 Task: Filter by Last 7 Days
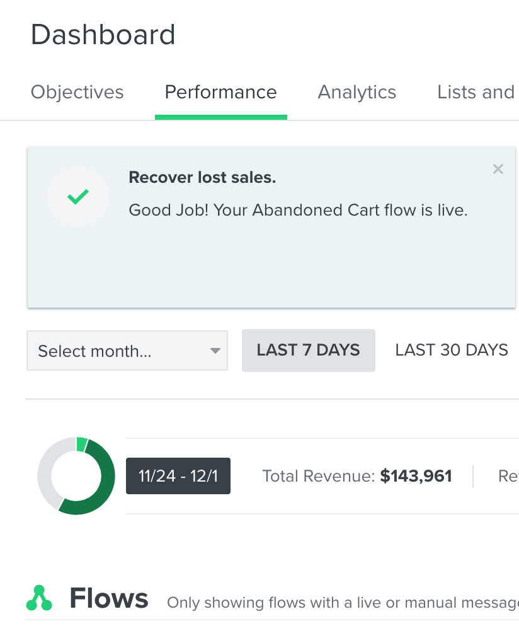[x=308, y=350]
